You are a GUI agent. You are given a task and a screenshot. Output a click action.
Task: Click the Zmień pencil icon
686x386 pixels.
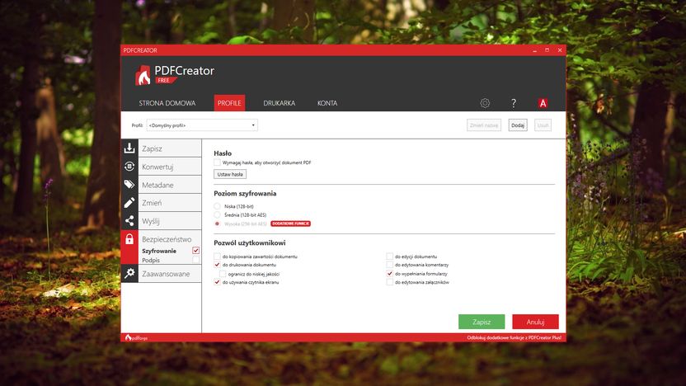pos(129,203)
